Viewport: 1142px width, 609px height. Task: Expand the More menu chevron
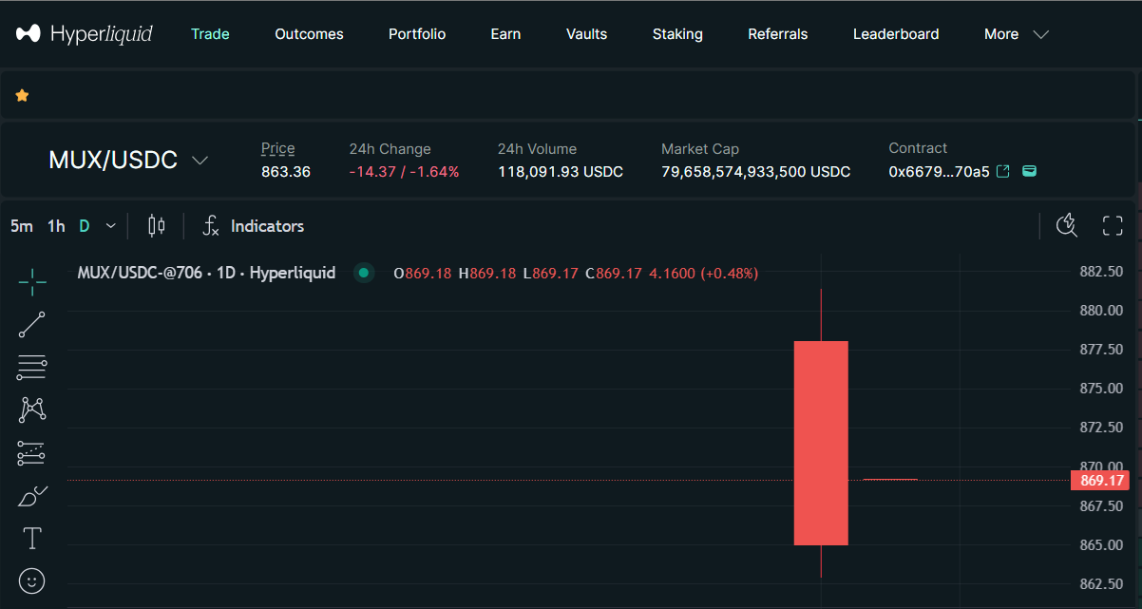pyautogui.click(x=1040, y=34)
